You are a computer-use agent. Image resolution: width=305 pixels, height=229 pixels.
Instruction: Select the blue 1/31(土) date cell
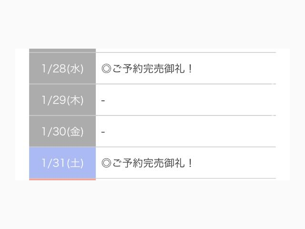coord(62,163)
